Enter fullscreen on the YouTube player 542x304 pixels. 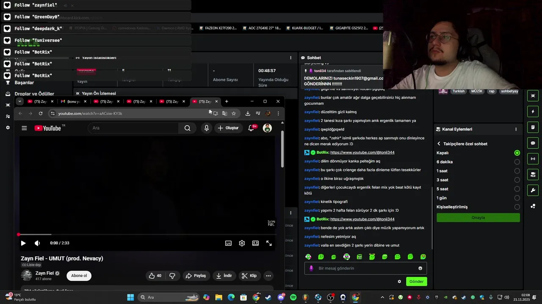269,243
